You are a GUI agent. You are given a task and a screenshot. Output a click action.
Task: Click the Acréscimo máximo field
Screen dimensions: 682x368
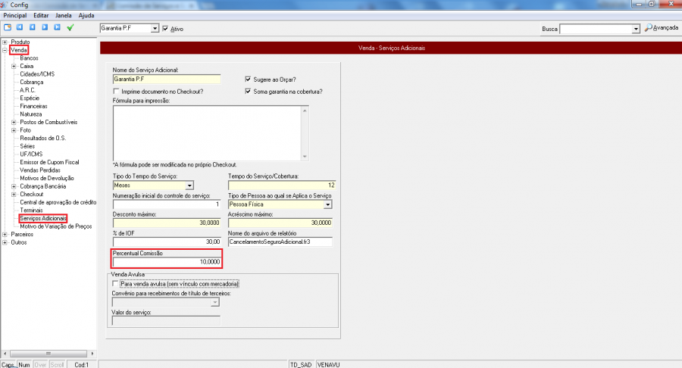(x=280, y=223)
